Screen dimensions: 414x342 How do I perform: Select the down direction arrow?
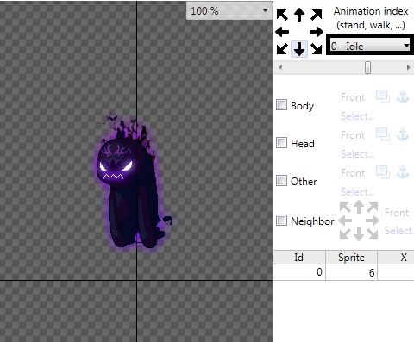(299, 49)
